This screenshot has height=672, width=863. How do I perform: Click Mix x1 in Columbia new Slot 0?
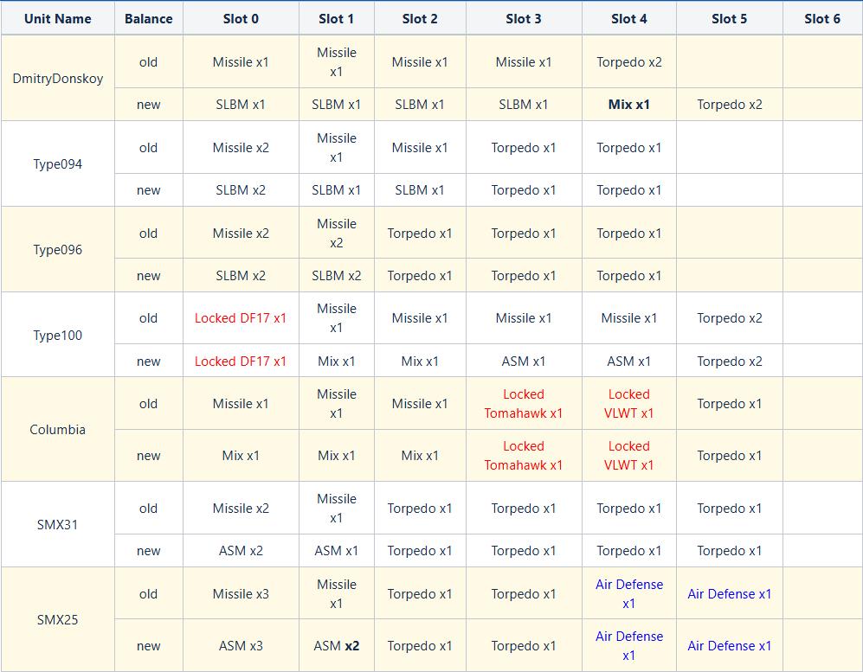241,455
